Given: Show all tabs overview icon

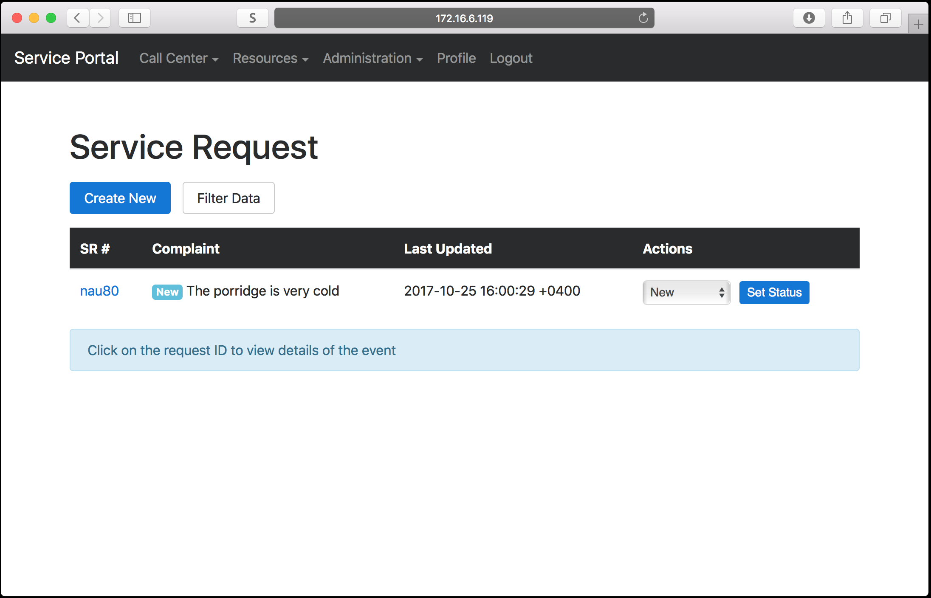Looking at the screenshot, I should pos(885,18).
